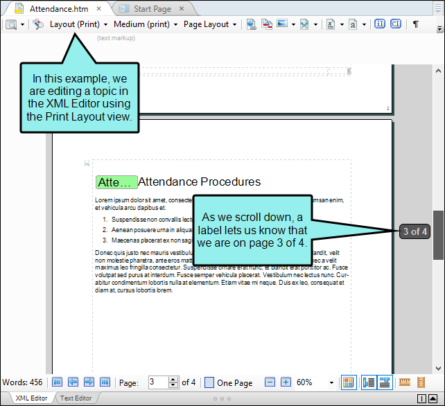Go to the next page arrow
Screen dimensions: 445x406
[89, 382]
